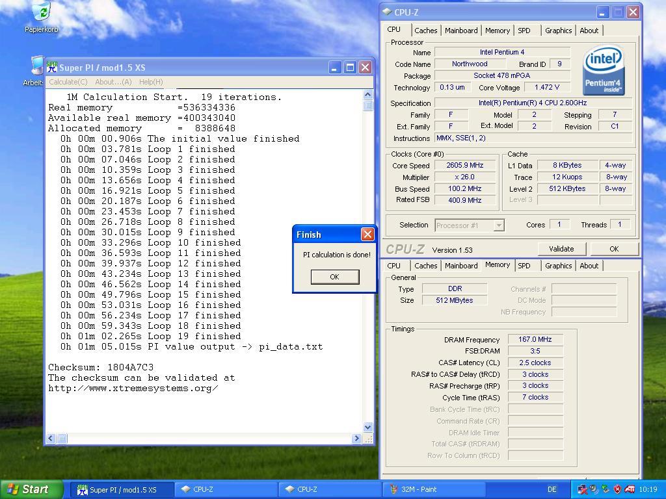The width and height of the screenshot is (666, 499).
Task: Click Super PI vertical scroll down arrow
Action: click(368, 428)
